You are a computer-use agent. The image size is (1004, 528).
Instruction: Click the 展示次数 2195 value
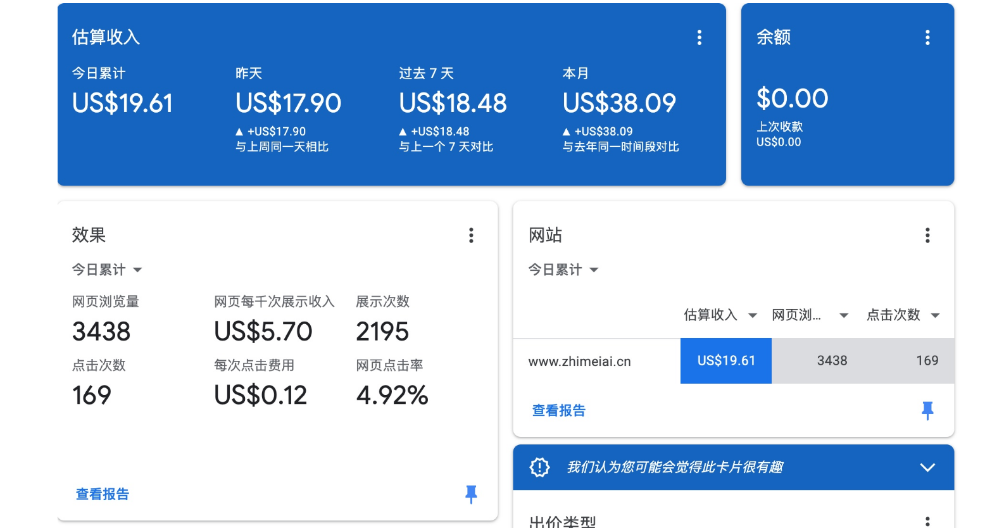coord(382,332)
